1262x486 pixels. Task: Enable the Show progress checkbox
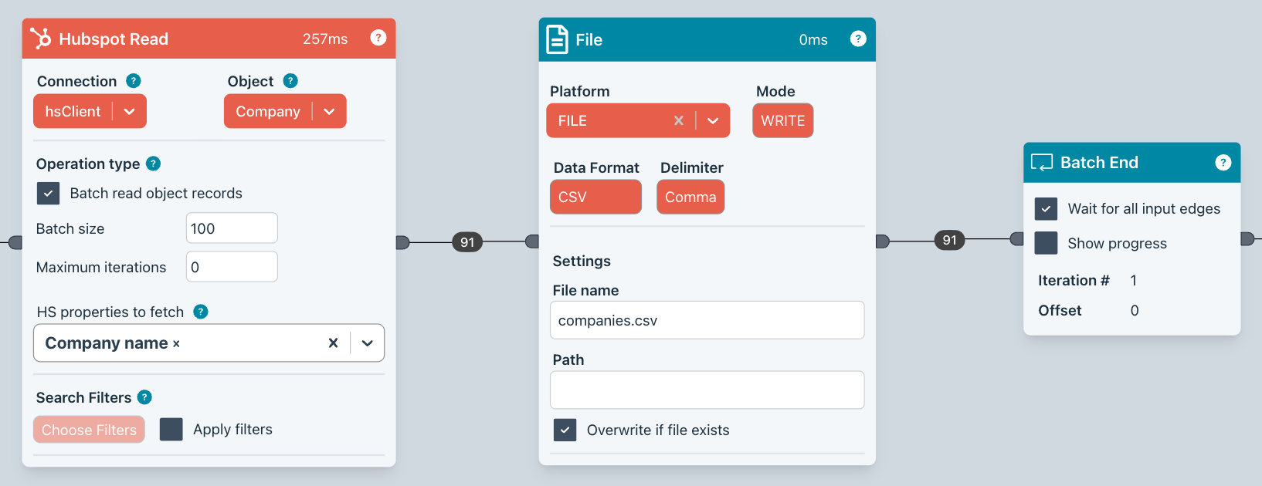pyautogui.click(x=1046, y=243)
